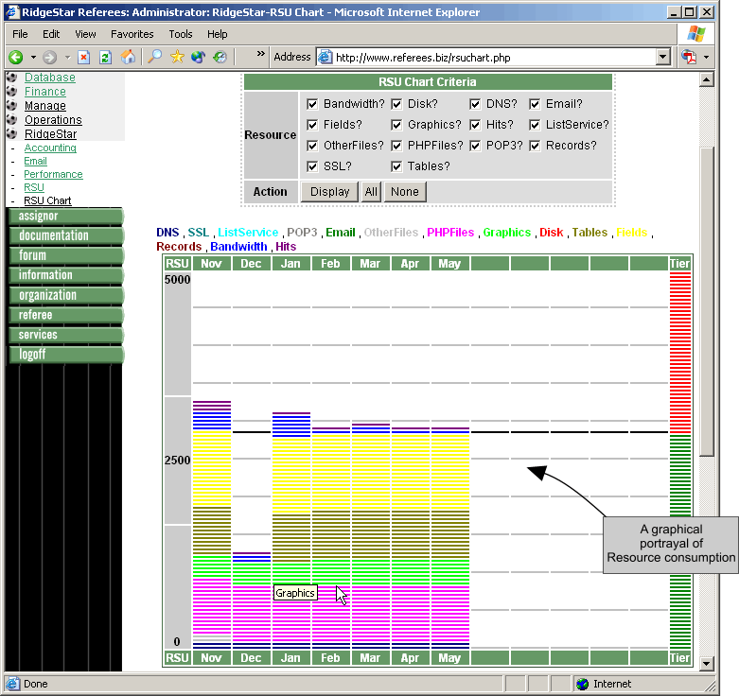Open the Accounting link

pyautogui.click(x=50, y=148)
